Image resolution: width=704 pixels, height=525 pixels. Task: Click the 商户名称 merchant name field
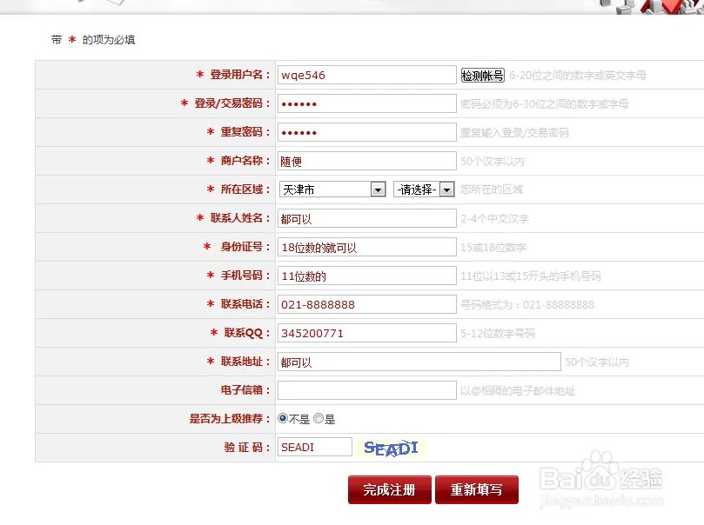[365, 161]
